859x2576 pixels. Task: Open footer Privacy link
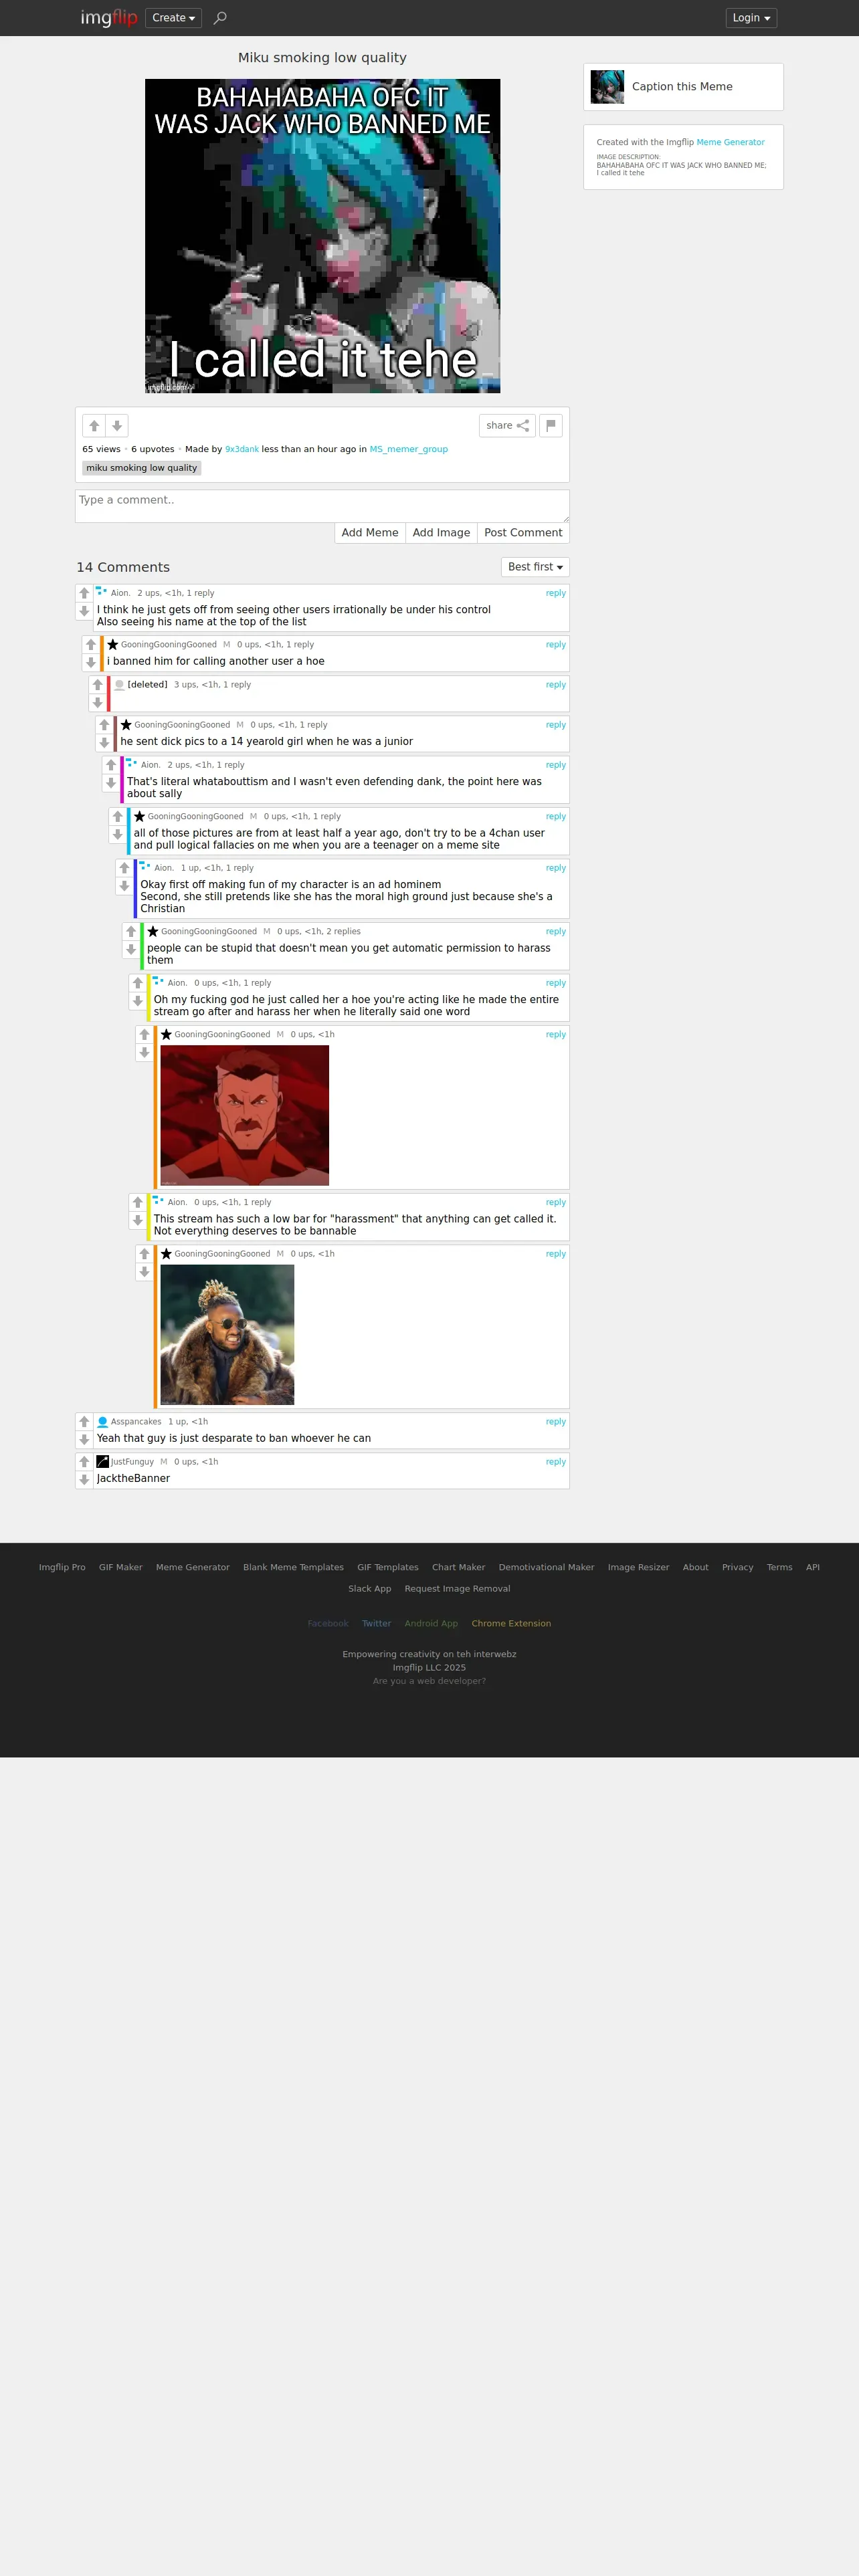737,1568
